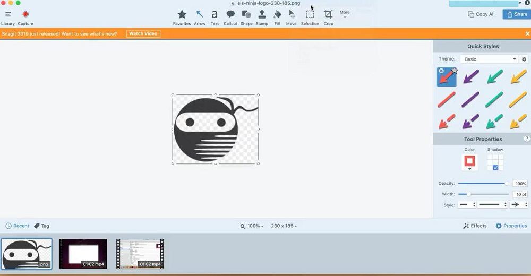Click the Opacity slider handle
Image resolution: width=531 pixels, height=276 pixels.
(x=507, y=184)
